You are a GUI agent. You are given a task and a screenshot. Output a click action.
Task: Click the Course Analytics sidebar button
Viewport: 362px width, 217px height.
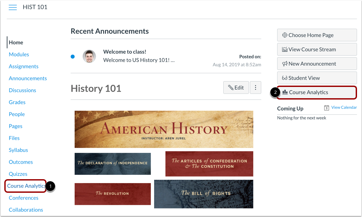(x=317, y=92)
